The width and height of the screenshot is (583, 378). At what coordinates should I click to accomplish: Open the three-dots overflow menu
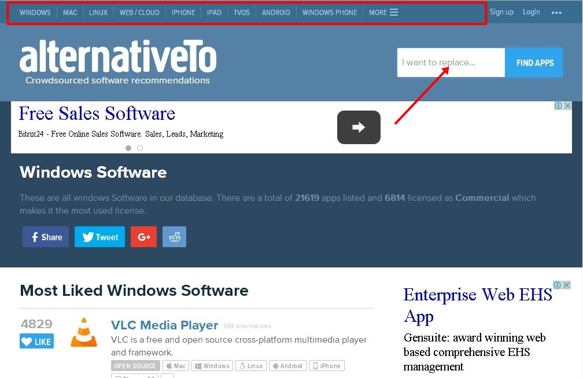(x=556, y=13)
